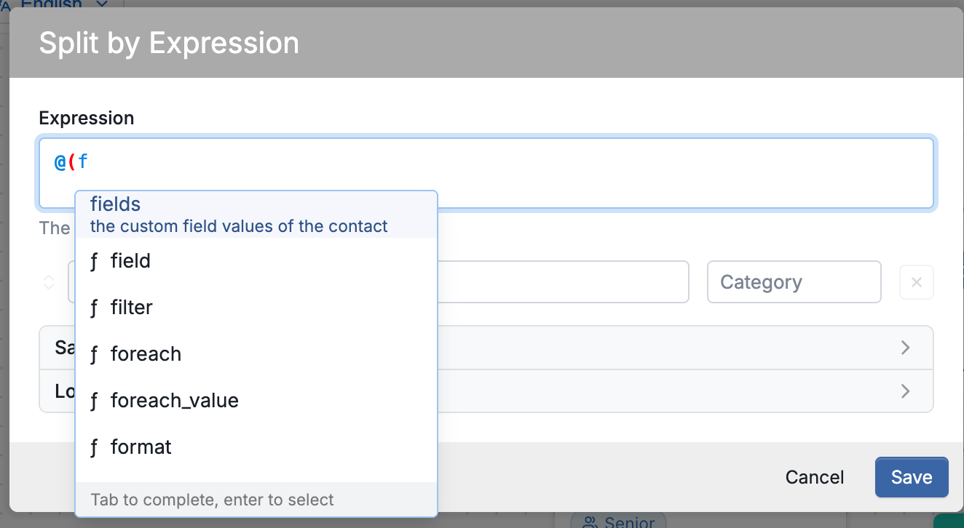Click the ƒ icon beside foreach_value
This screenshot has width=964, height=528.
pyautogui.click(x=94, y=401)
